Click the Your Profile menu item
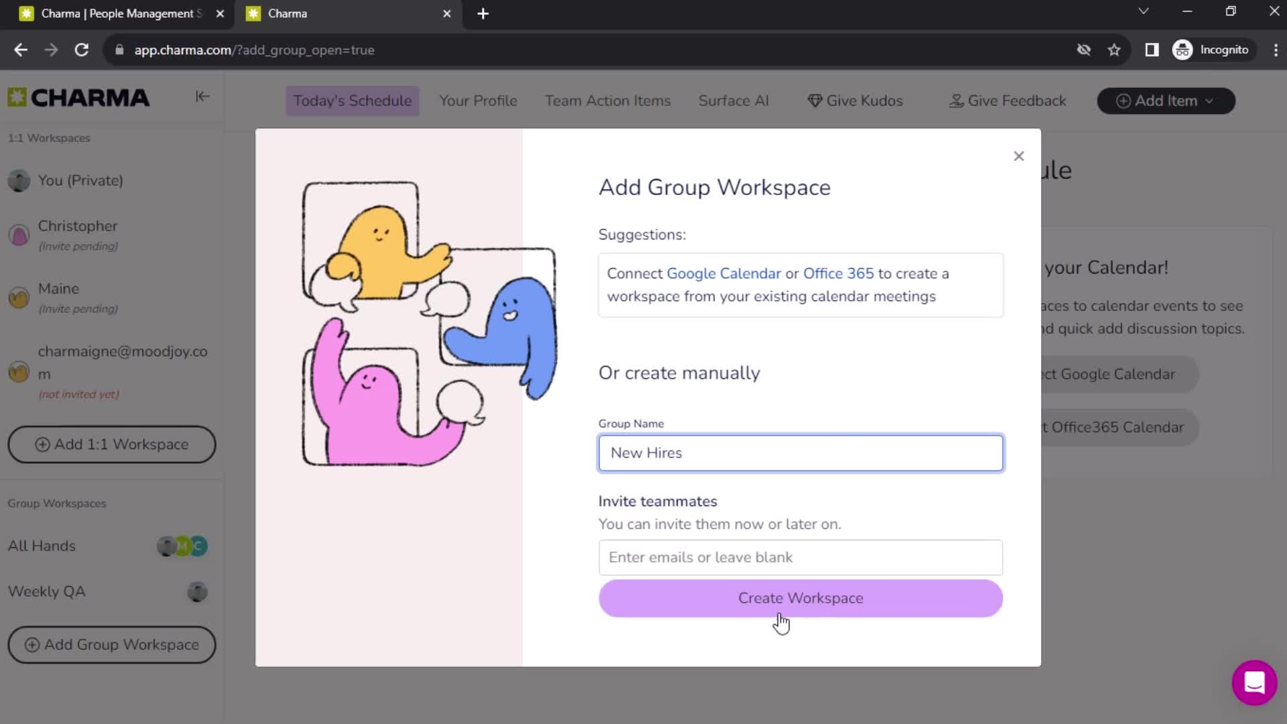 [479, 101]
